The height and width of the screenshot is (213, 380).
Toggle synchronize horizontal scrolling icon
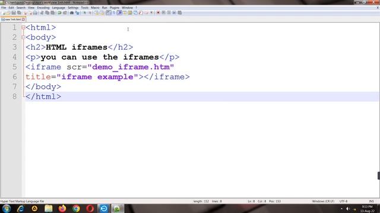102,12
